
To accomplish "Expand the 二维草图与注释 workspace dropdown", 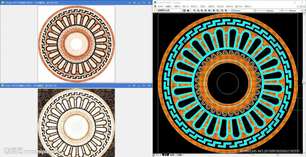I will (181, 10).
